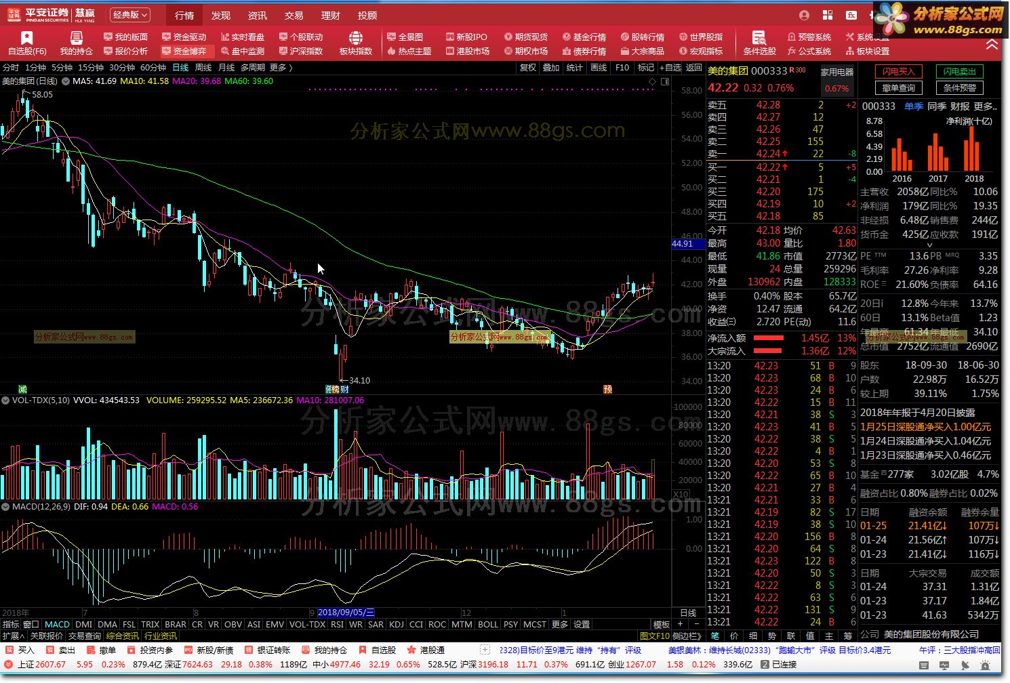Image resolution: width=1010 pixels, height=683 pixels.
Task: Open the 条件选股 stock screener icon
Action: [759, 43]
